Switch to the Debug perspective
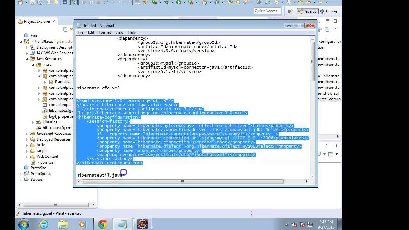The width and height of the screenshot is (409, 230). (x=328, y=11)
